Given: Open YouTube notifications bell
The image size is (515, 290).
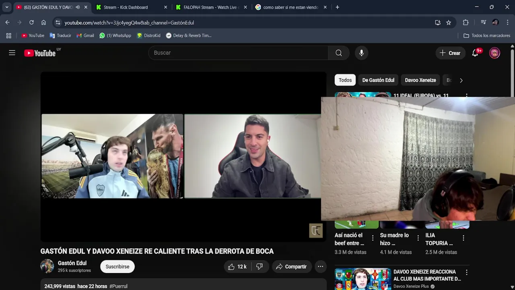Looking at the screenshot, I should point(475,53).
